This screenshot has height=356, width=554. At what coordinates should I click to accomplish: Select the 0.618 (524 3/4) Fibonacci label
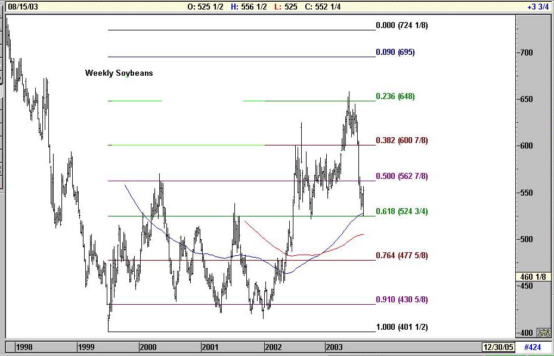pos(402,212)
